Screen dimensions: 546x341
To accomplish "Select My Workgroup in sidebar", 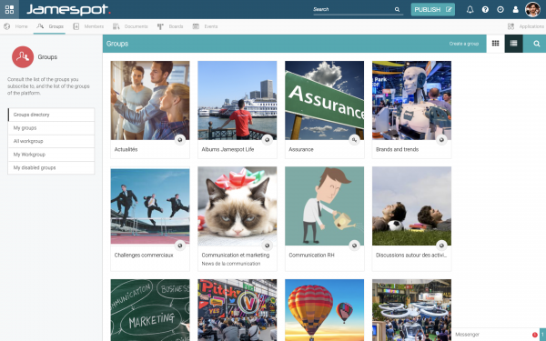I will [51, 155].
